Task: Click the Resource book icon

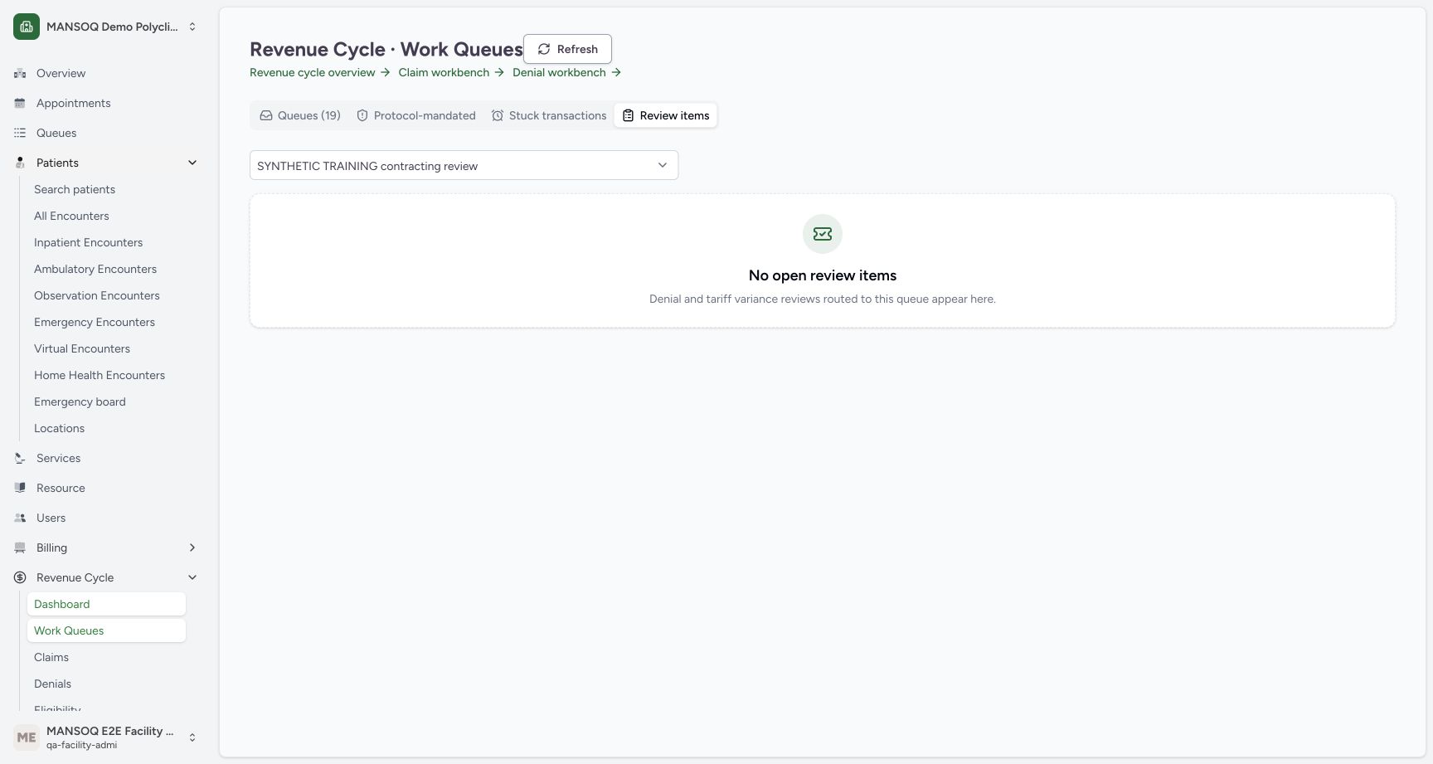Action: click(20, 488)
